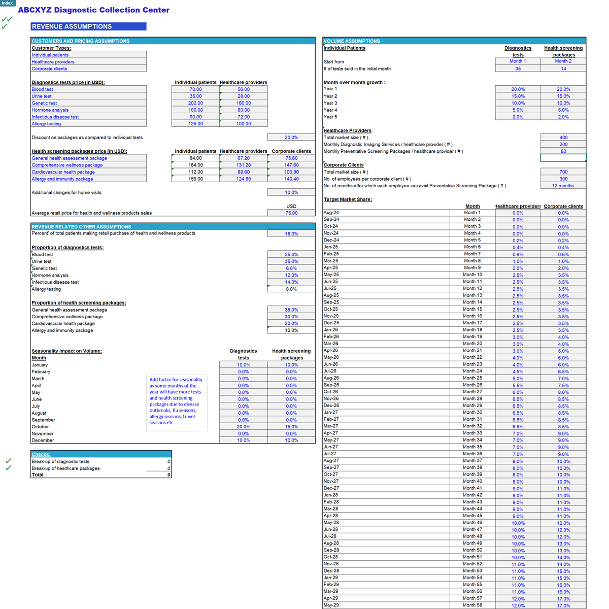Select the REVENUE ASSUMPTIONS title banner

(x=88, y=26)
